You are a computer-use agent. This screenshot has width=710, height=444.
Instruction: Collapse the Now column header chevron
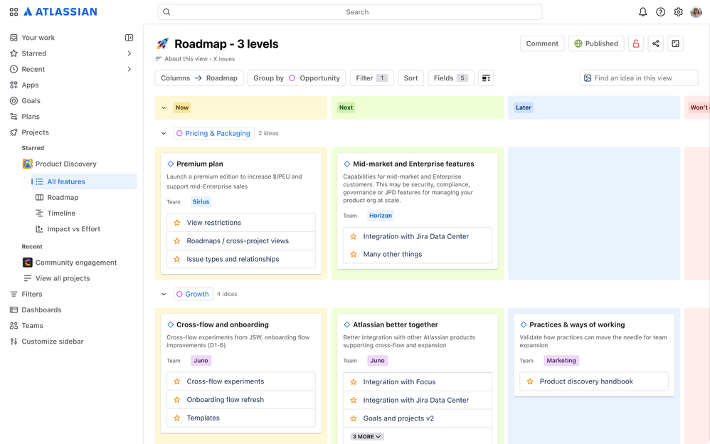(x=164, y=108)
